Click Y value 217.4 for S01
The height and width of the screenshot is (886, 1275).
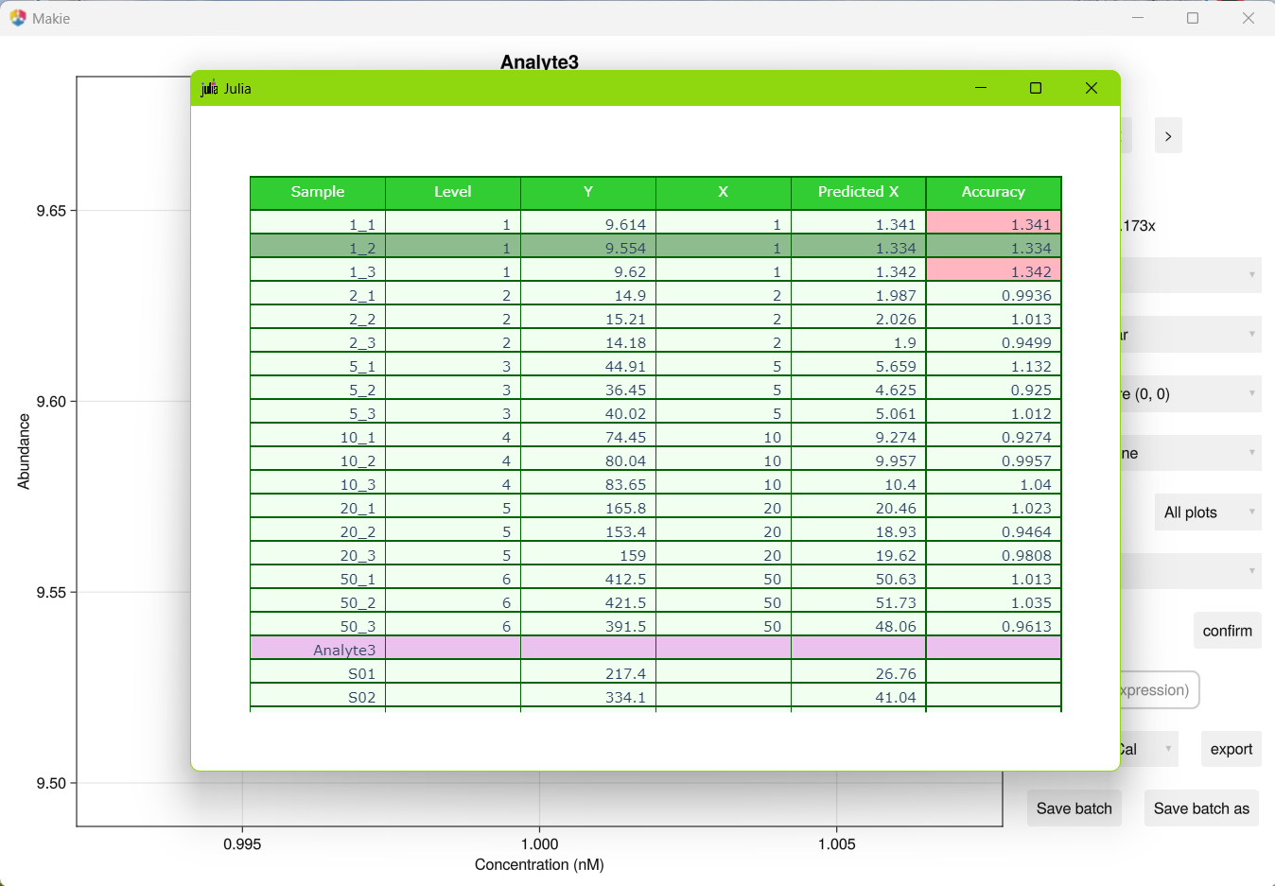pos(588,673)
